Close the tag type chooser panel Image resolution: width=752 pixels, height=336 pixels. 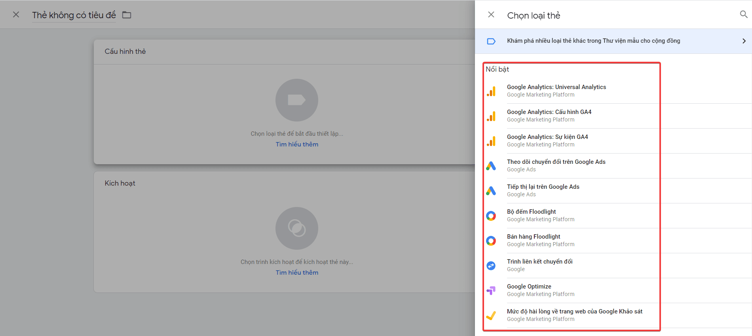[x=491, y=15]
